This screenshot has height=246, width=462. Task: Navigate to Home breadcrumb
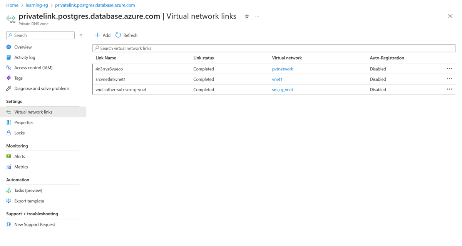pos(12,5)
